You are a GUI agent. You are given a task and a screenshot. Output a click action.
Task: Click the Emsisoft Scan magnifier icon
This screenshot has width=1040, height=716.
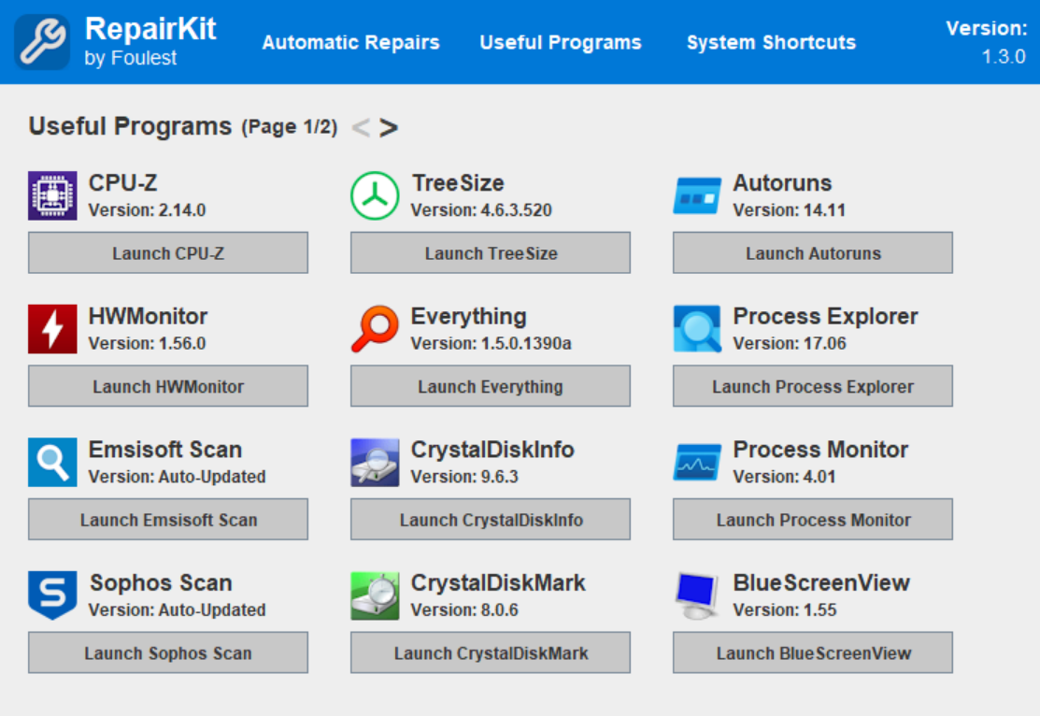pos(52,463)
